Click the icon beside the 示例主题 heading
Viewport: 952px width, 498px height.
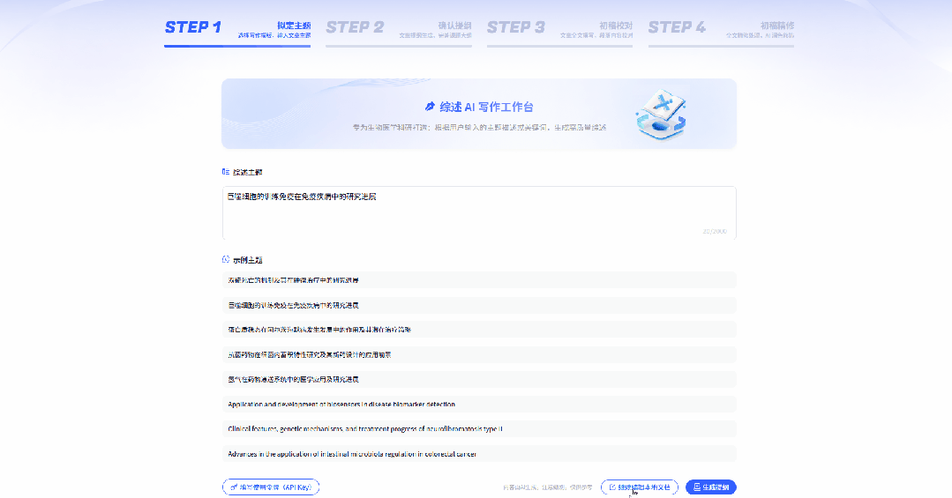tap(226, 260)
